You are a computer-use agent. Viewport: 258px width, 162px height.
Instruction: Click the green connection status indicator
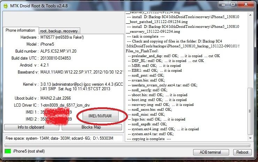[x=8, y=151]
